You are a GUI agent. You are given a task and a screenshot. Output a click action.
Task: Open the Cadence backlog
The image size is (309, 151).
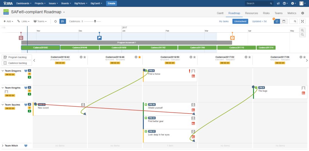(17, 63)
